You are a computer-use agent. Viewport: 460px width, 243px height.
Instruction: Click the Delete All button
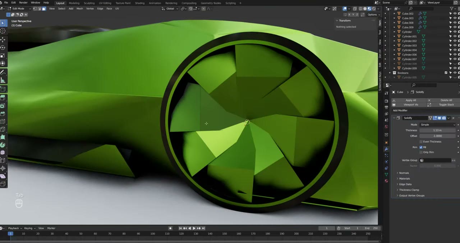[443, 100]
